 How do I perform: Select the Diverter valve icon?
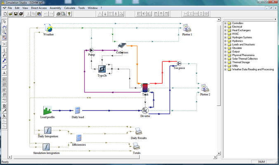(145, 110)
